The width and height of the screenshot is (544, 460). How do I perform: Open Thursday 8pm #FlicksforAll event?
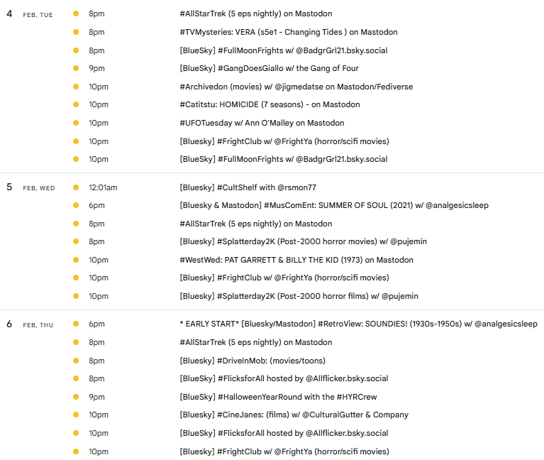(284, 378)
